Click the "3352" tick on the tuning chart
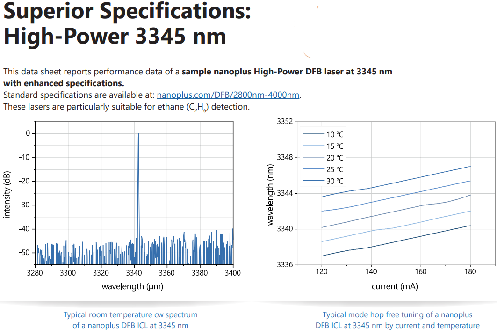 pos(285,122)
